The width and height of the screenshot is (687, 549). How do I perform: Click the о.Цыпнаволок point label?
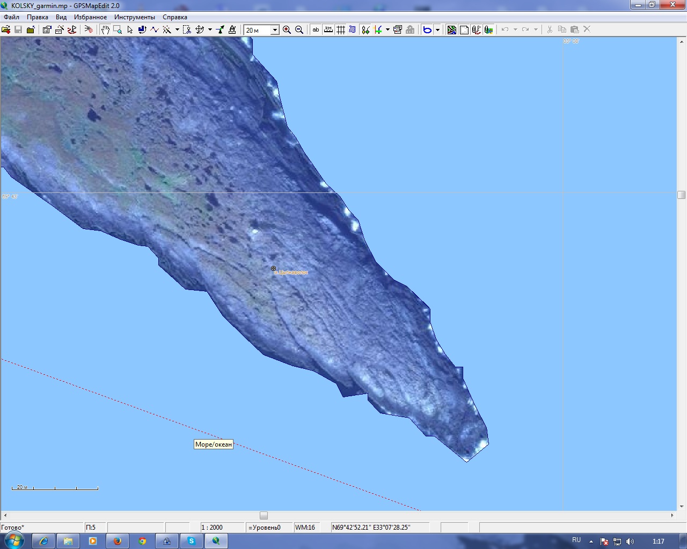(x=291, y=272)
